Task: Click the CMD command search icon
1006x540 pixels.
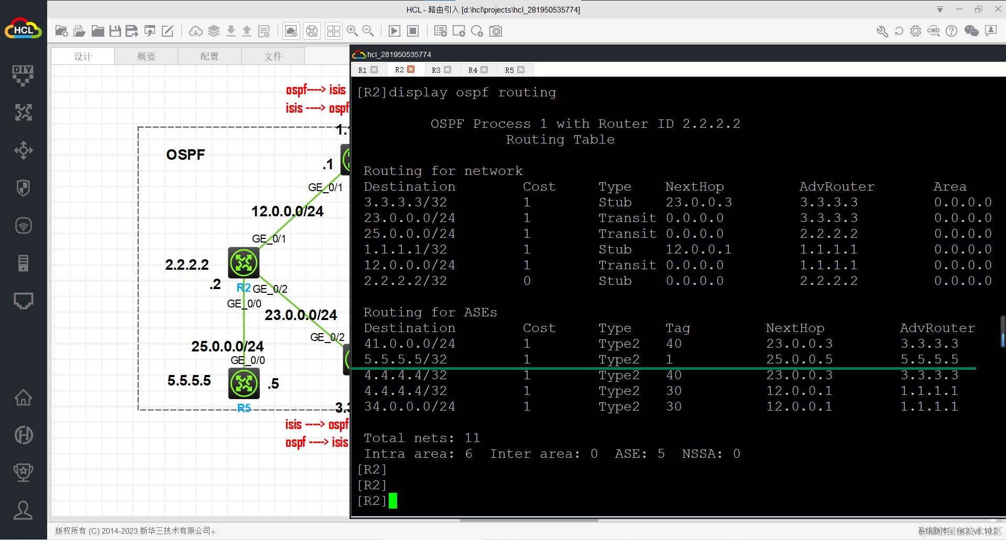Action: [x=934, y=31]
